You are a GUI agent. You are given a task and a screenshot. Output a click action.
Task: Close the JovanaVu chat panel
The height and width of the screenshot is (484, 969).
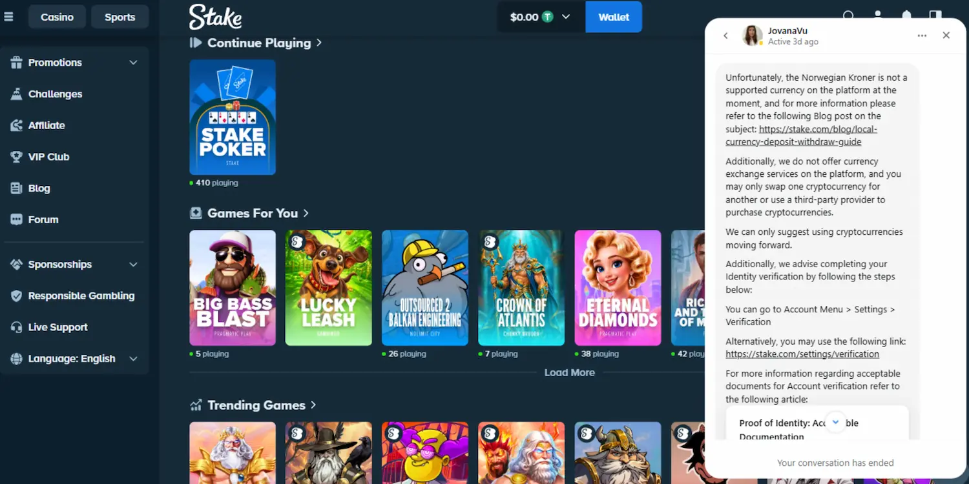(x=946, y=35)
